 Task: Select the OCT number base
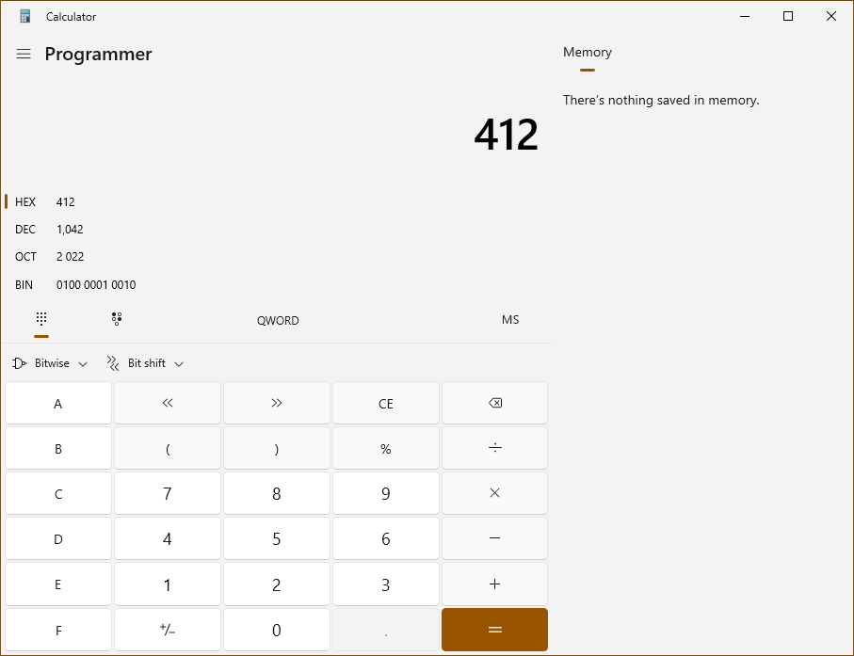point(276,256)
